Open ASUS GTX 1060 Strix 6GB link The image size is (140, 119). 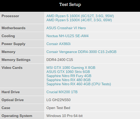pyautogui.click(x=68, y=72)
